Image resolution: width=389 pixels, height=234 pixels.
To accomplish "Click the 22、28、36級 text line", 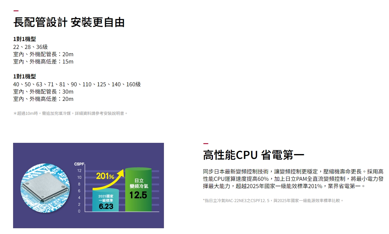I will (30, 47).
